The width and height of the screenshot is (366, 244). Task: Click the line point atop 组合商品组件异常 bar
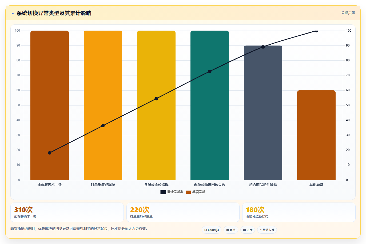click(263, 47)
